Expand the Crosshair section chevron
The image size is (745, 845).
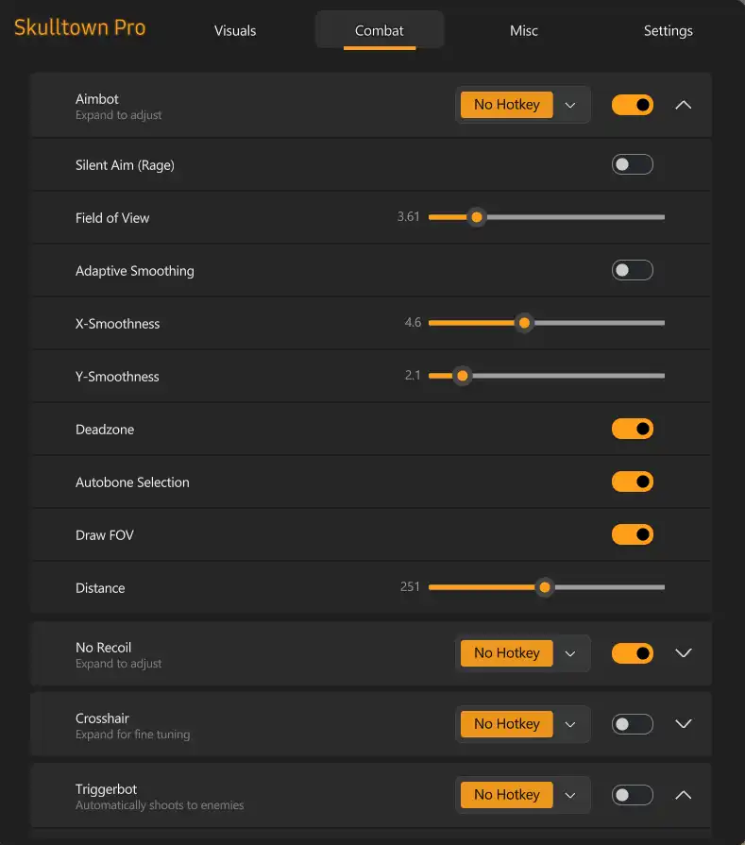[684, 724]
